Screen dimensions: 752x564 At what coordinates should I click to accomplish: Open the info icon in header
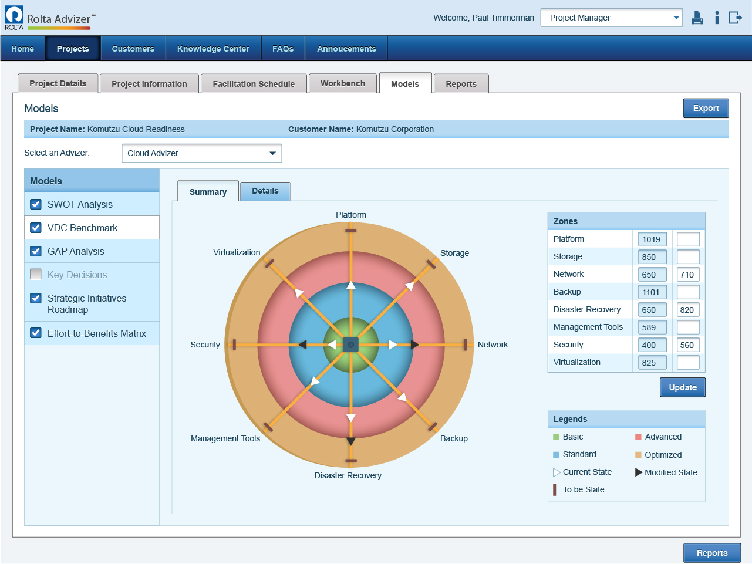(717, 18)
